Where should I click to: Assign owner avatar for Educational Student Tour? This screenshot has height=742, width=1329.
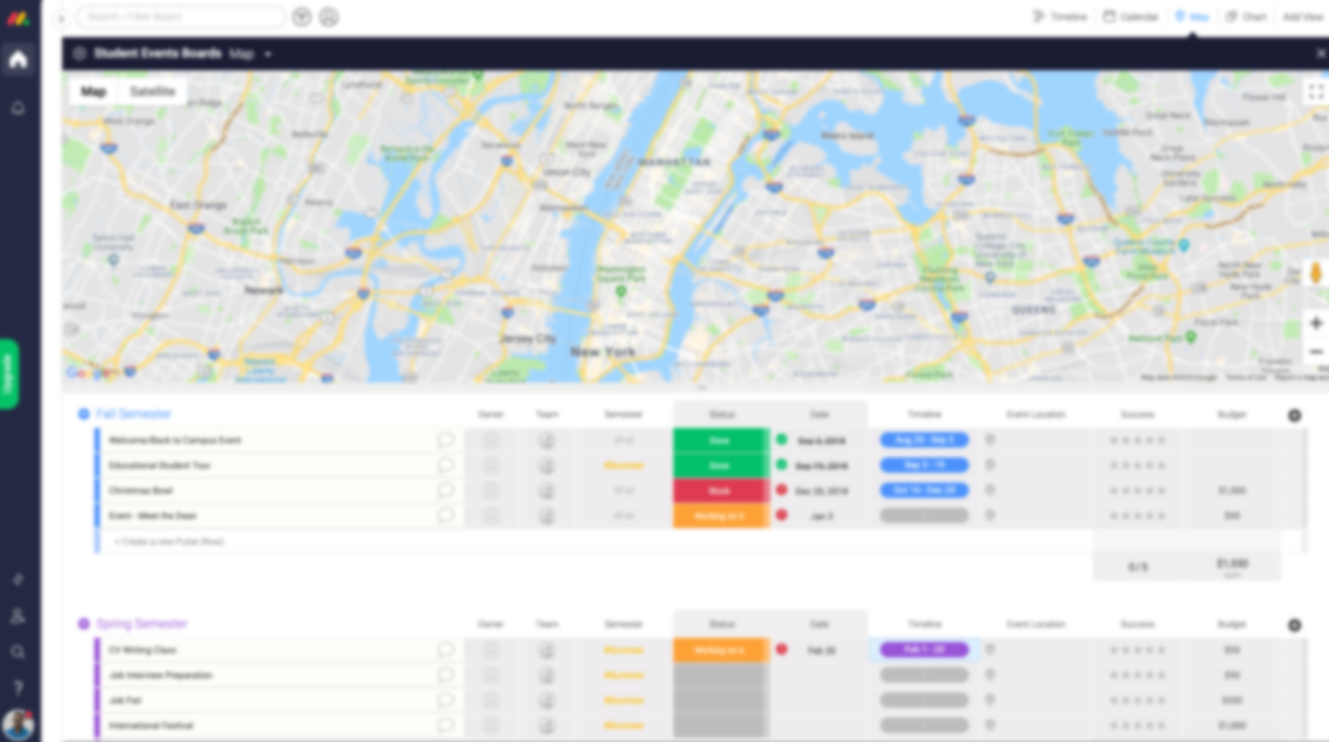[491, 465]
